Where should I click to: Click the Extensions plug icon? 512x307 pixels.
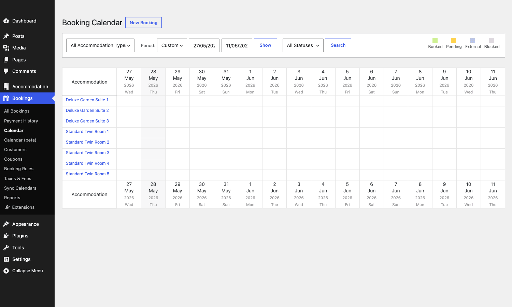(x=8, y=207)
